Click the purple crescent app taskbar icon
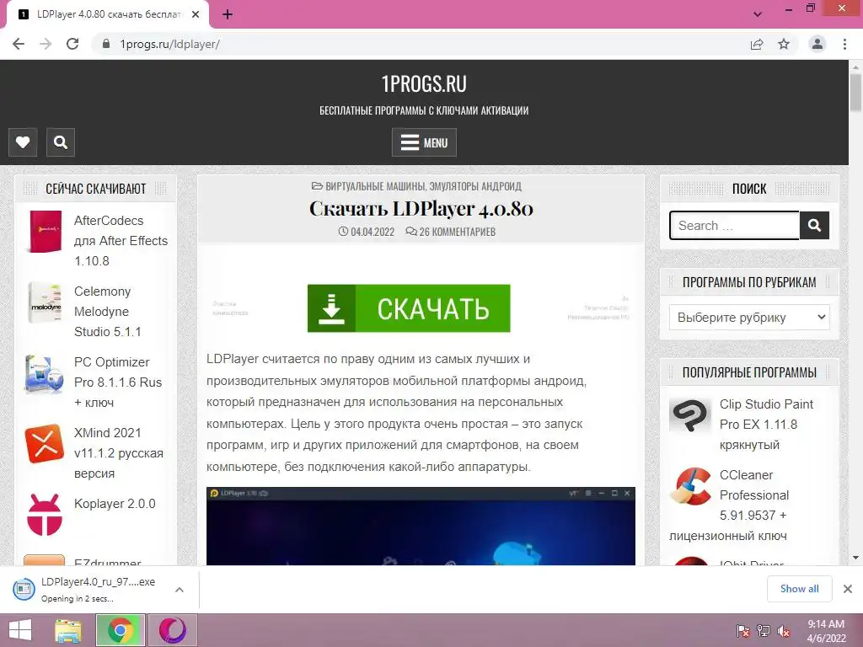 point(172,630)
